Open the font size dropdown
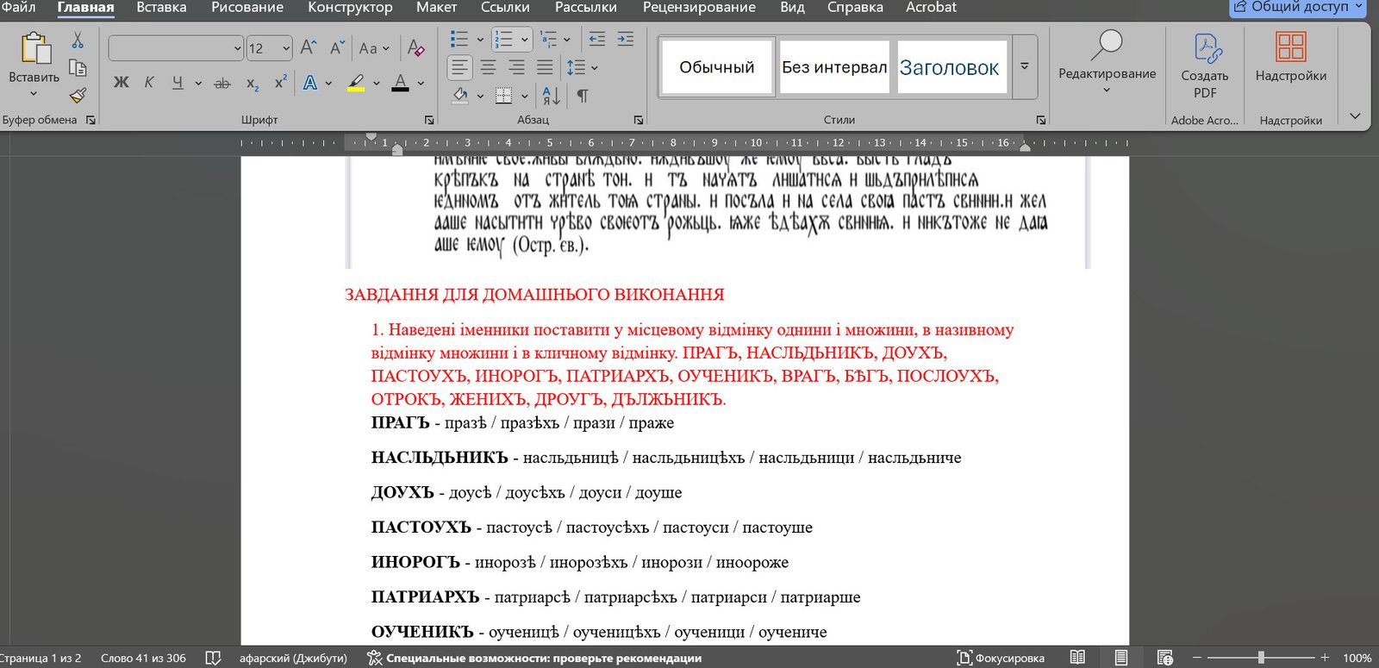Image resolution: width=1379 pixels, height=668 pixels. tap(286, 48)
